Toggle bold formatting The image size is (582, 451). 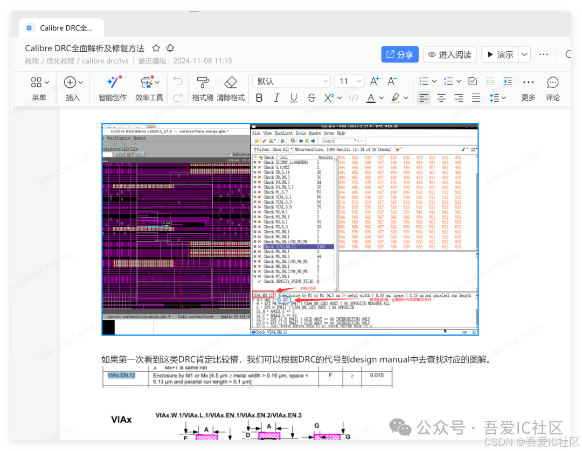(x=259, y=98)
